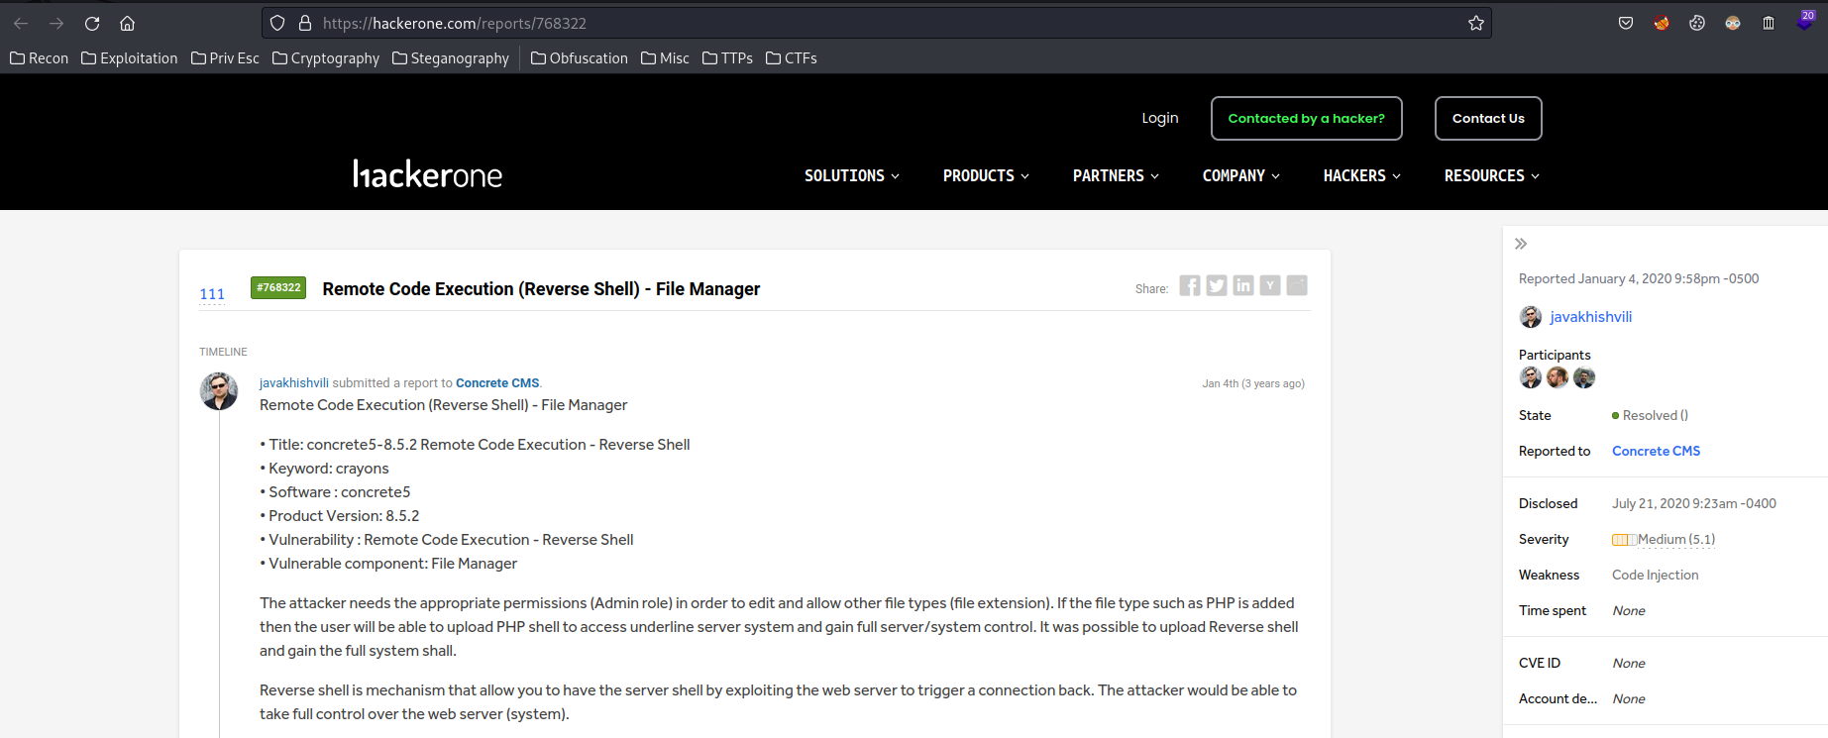The width and height of the screenshot is (1828, 738).
Task: Open the purple extension with badge 20
Action: pyautogui.click(x=1804, y=21)
